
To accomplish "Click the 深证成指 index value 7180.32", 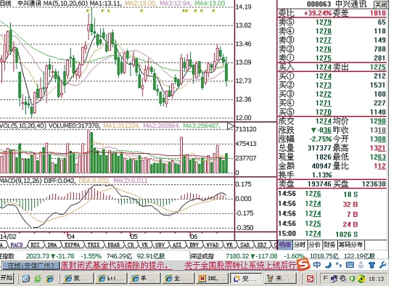I will 237,255.
